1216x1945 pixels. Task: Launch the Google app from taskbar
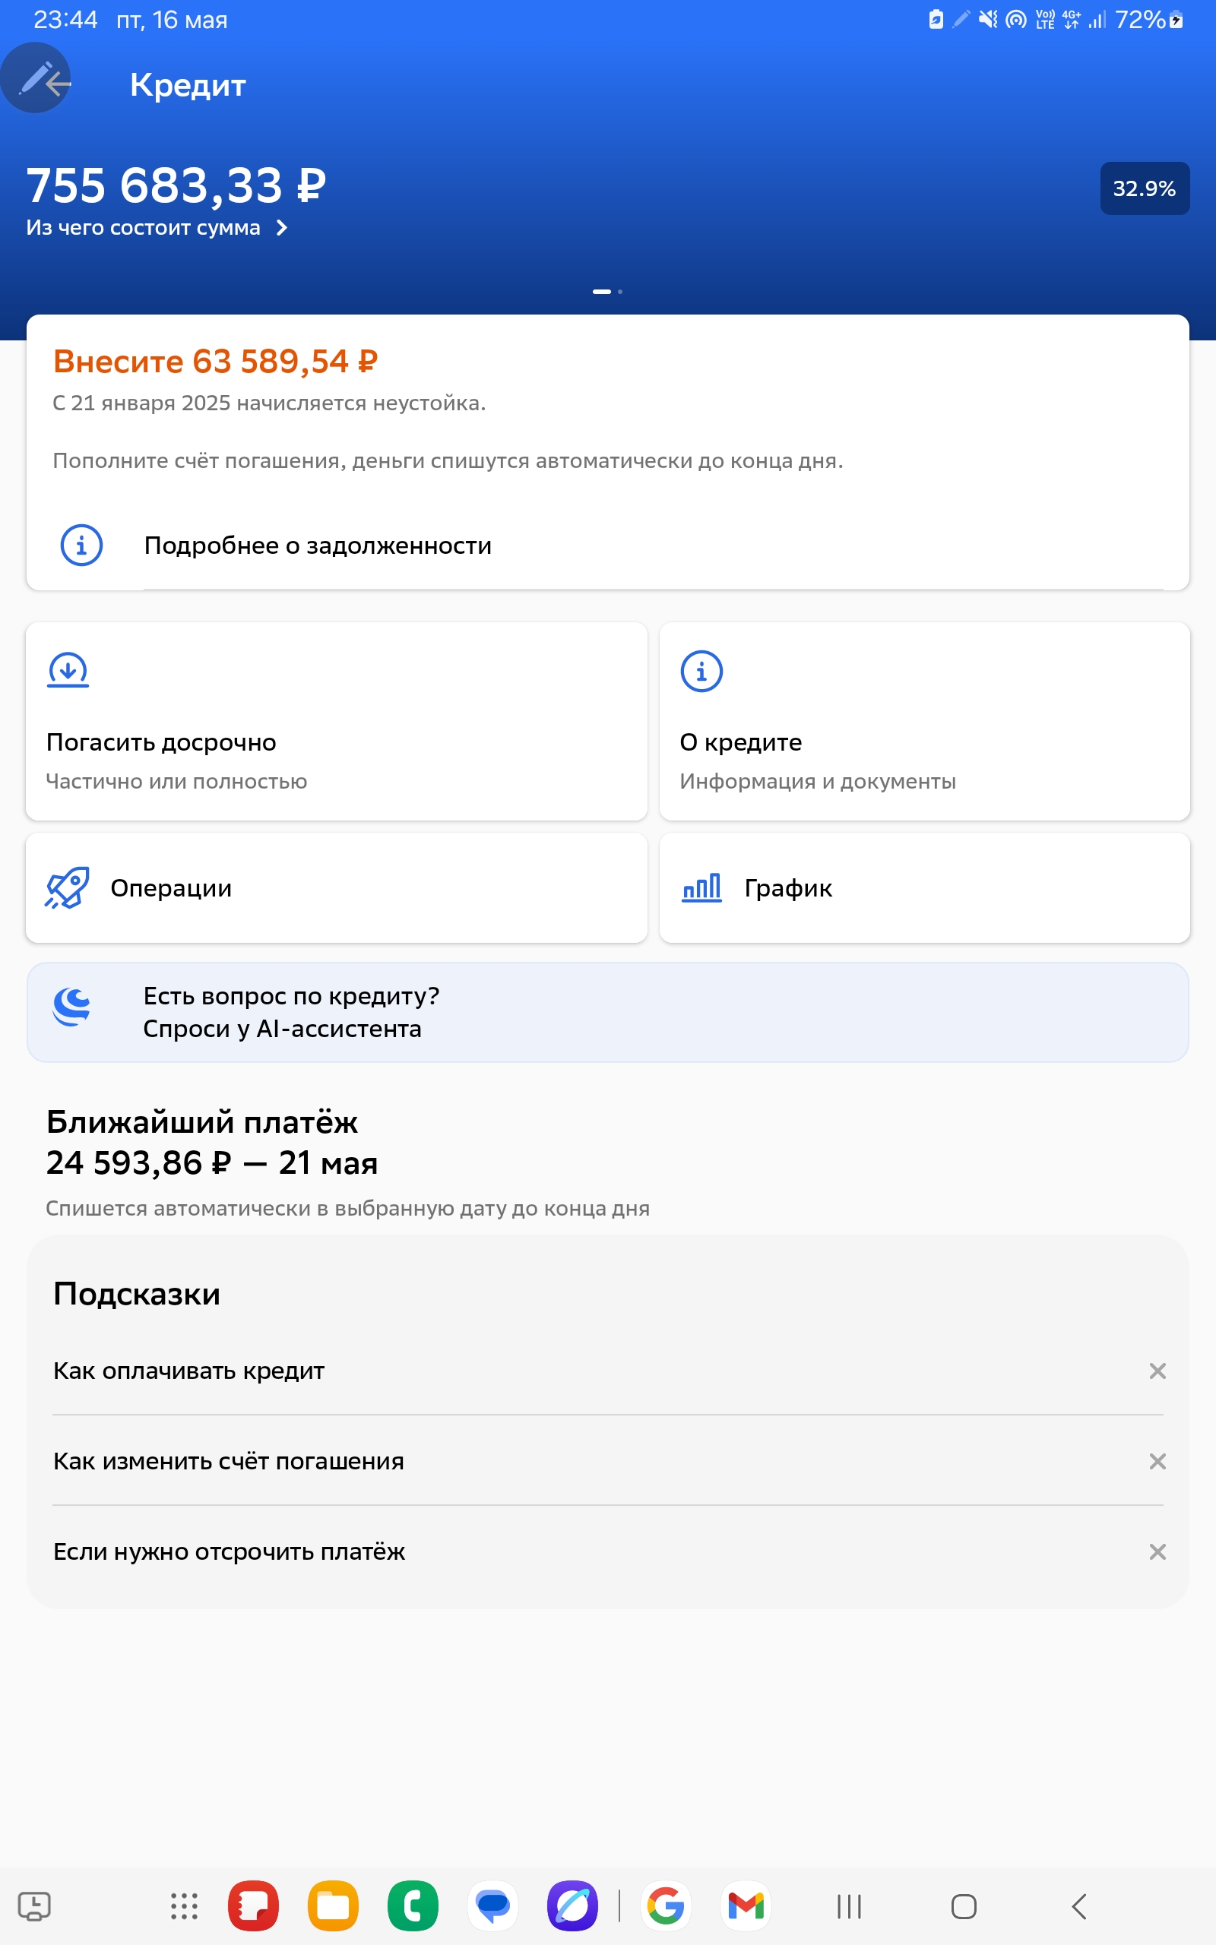pos(666,1905)
